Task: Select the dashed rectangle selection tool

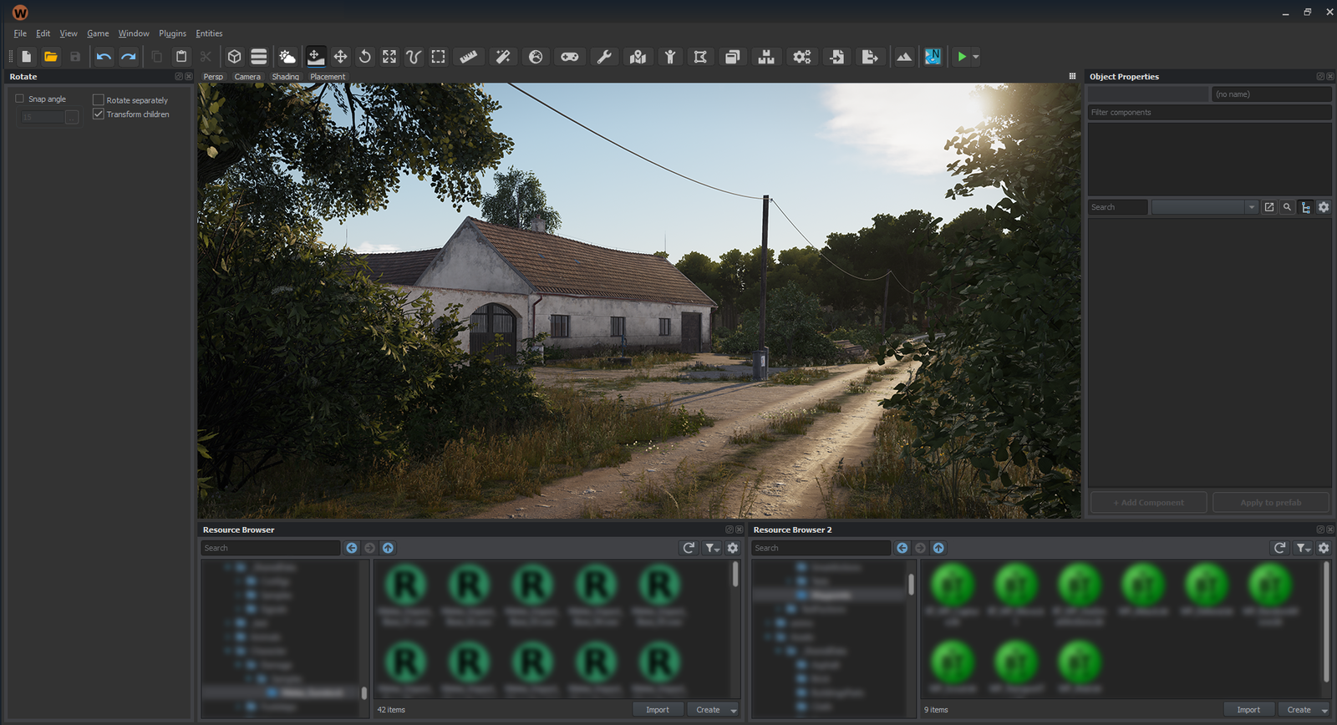Action: click(438, 57)
